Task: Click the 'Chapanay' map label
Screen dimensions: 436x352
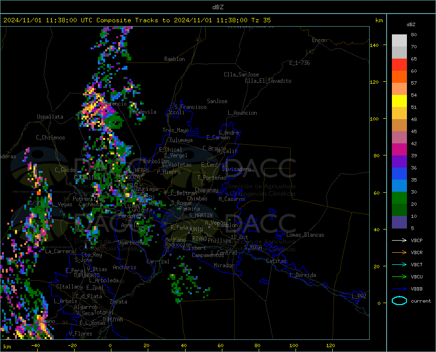Action: (x=206, y=190)
